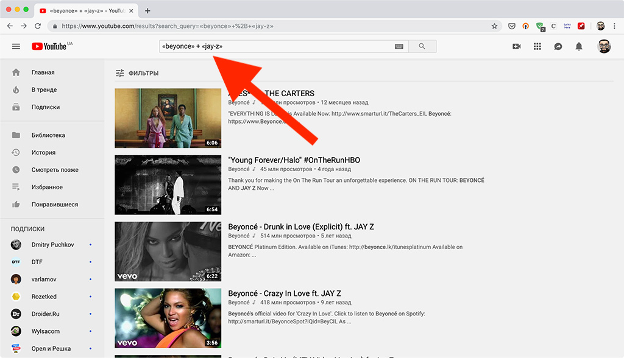Bookmark this page with the star
Image resolution: width=624 pixels, height=358 pixels.
(494, 26)
